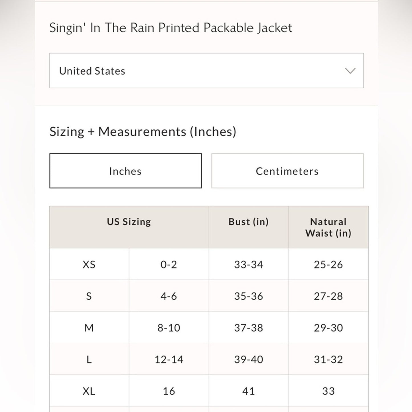412x412 pixels.
Task: Keep Inches selected as measurement unit
Action: (x=126, y=171)
